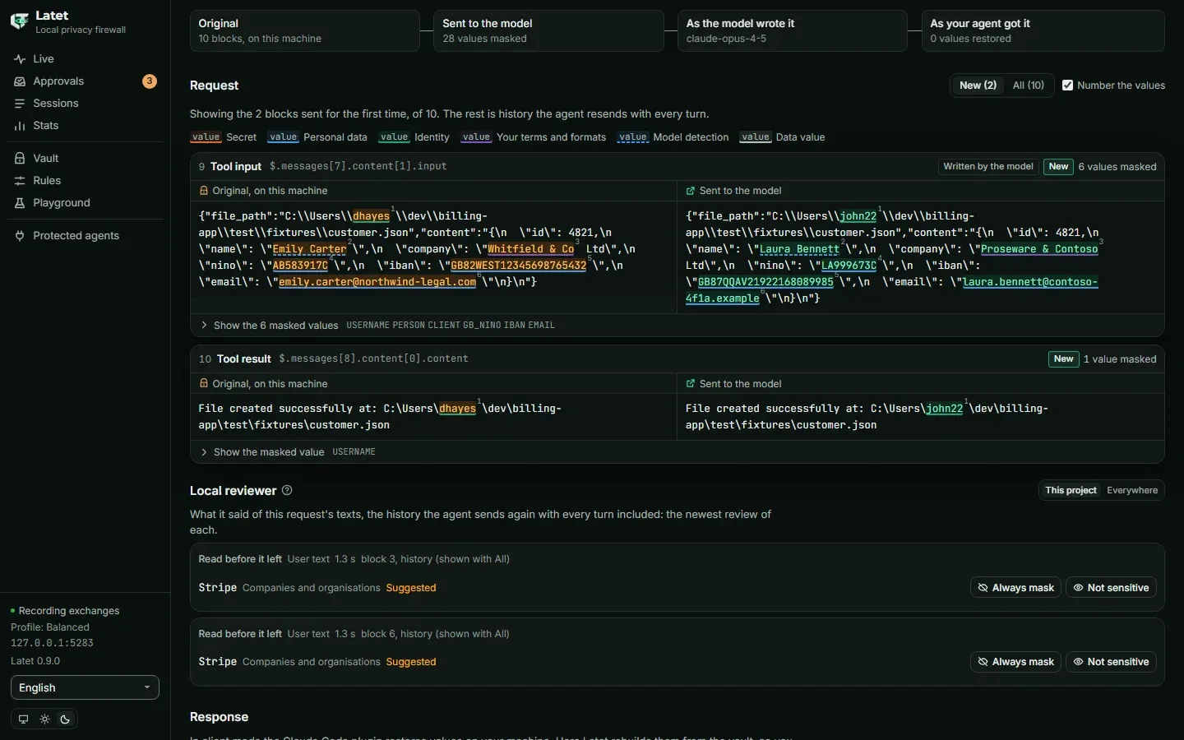Click the help icon beside Local reviewer
The height and width of the screenshot is (740, 1184).
pyautogui.click(x=287, y=491)
